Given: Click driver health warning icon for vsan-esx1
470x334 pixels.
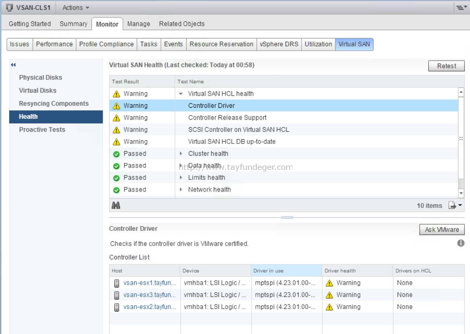Looking at the screenshot, I should click(x=329, y=283).
